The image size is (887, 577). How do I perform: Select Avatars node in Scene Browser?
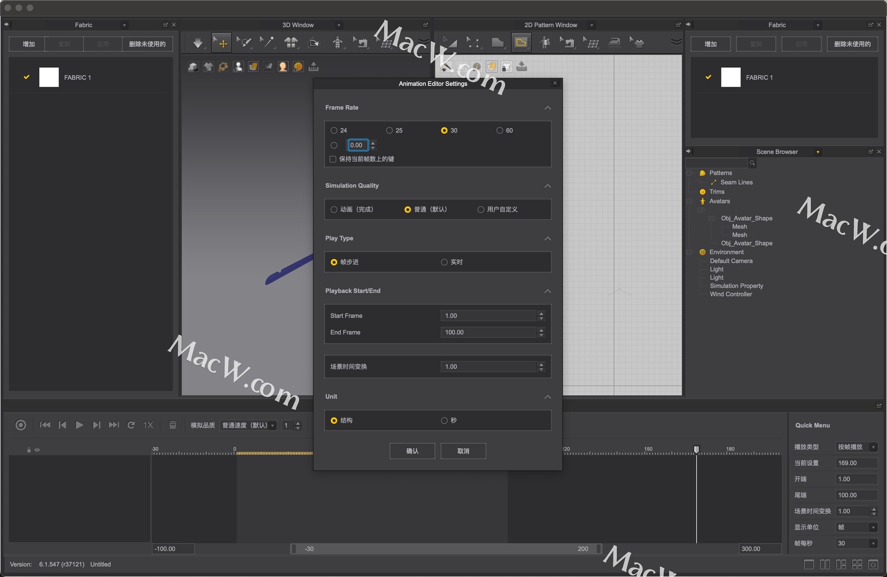(719, 201)
